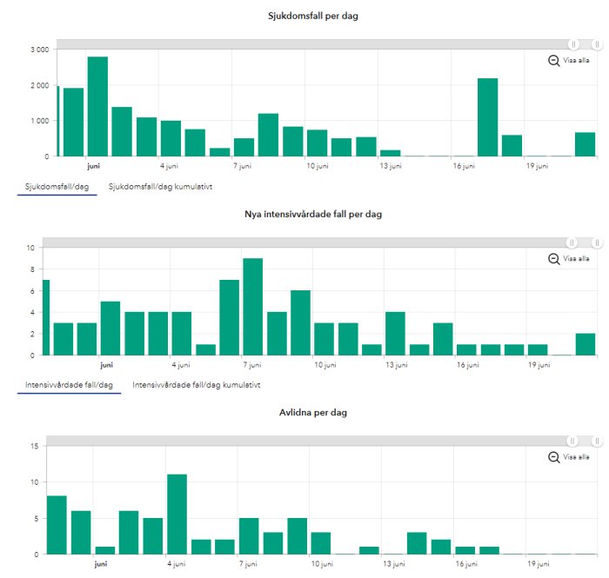609x578 pixels.
Task: Click zoom-out magnifier icon in Avlidna chart
Action: pos(554,457)
